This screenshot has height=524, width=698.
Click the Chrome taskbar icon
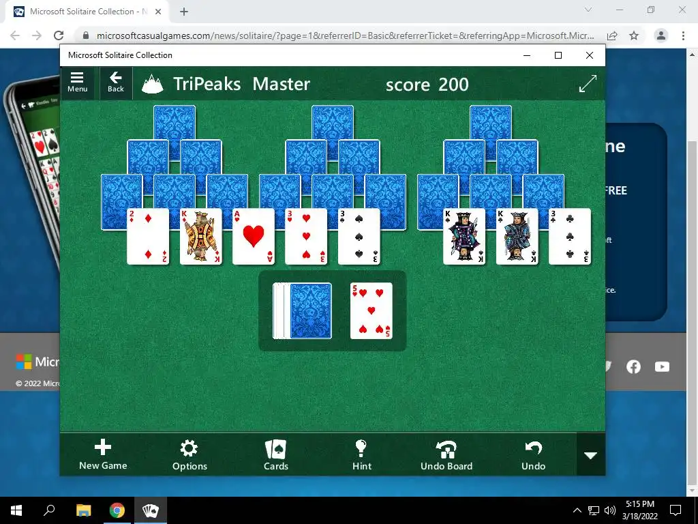point(117,510)
